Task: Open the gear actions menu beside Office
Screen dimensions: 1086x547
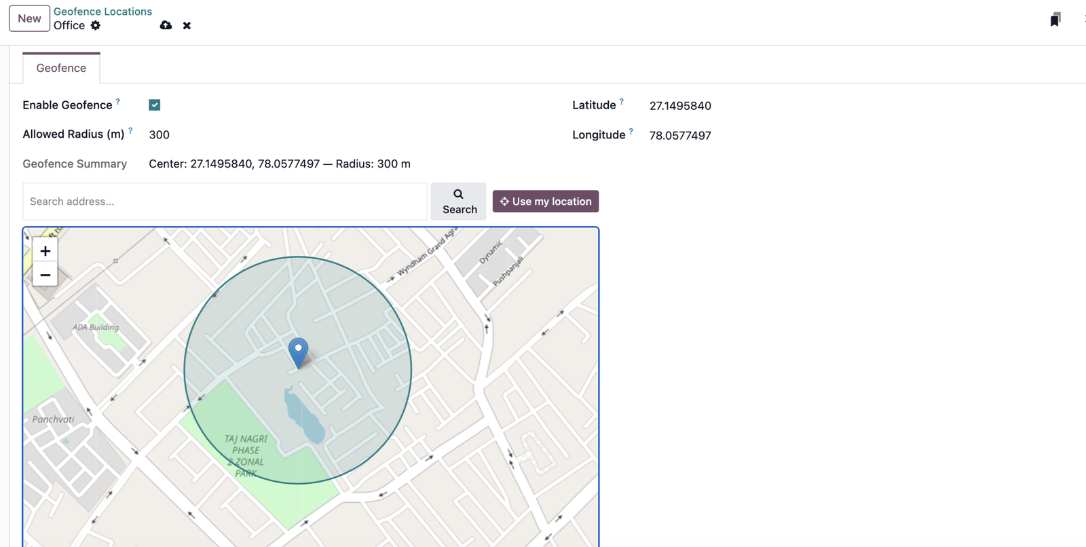Action: [x=96, y=25]
